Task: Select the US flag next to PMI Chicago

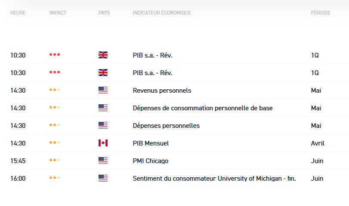Action: coord(103,161)
